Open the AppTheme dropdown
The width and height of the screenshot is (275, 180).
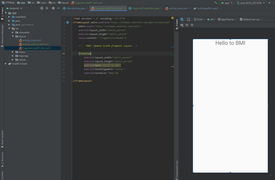(x=227, y=19)
